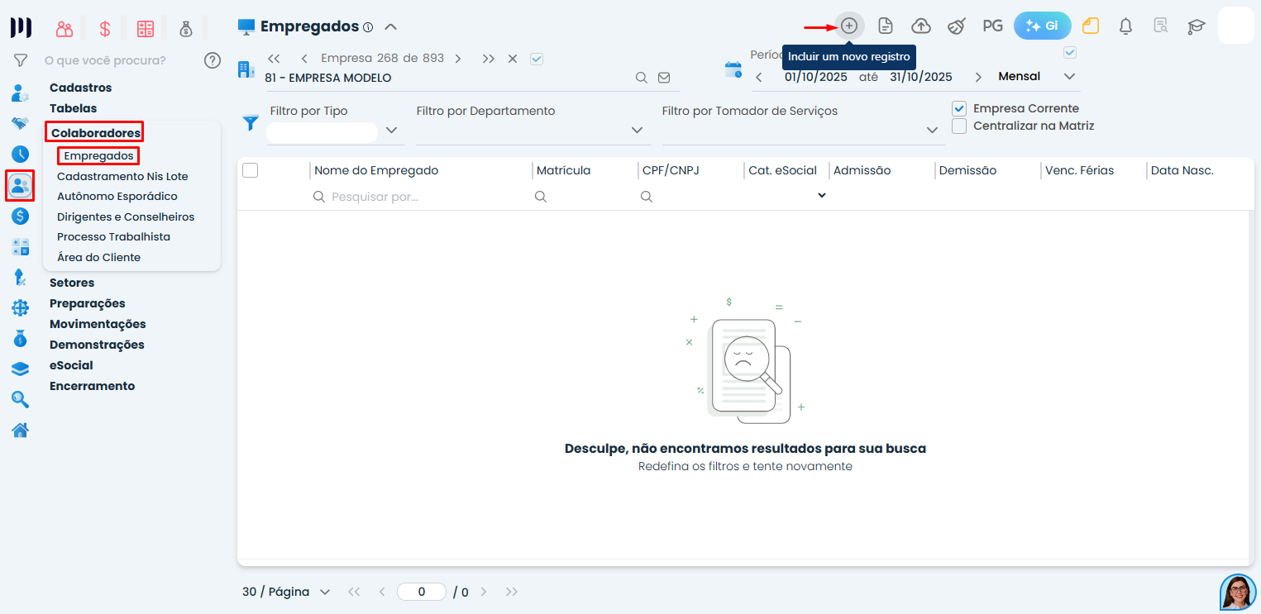Screen dimensions: 1261x614
Task: Go to the previous company arrow
Action: click(304, 59)
